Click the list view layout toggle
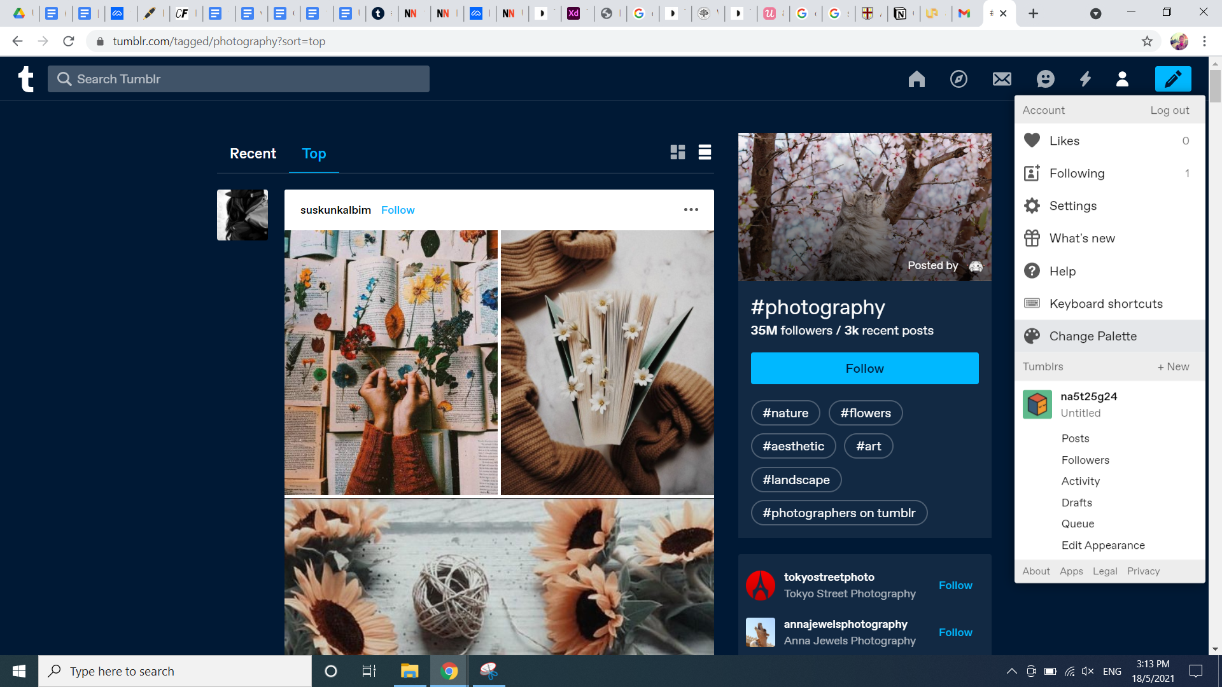 705,152
